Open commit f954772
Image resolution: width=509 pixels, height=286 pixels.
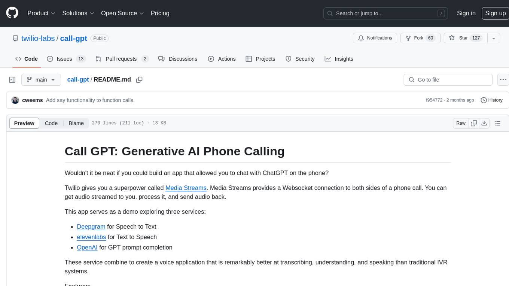point(434,100)
